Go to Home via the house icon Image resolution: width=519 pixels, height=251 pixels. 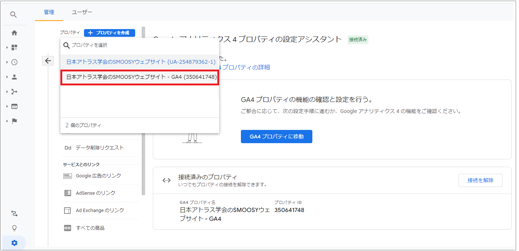click(x=14, y=33)
